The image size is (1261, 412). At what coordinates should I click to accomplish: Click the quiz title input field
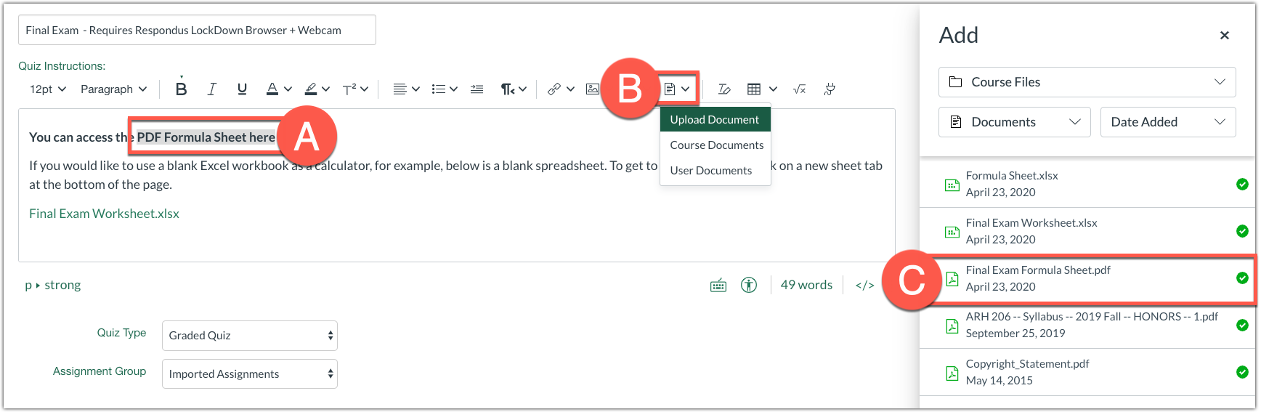tap(197, 31)
